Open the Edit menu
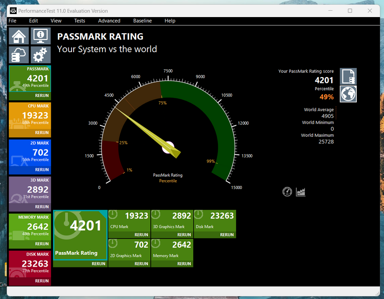 click(x=33, y=21)
